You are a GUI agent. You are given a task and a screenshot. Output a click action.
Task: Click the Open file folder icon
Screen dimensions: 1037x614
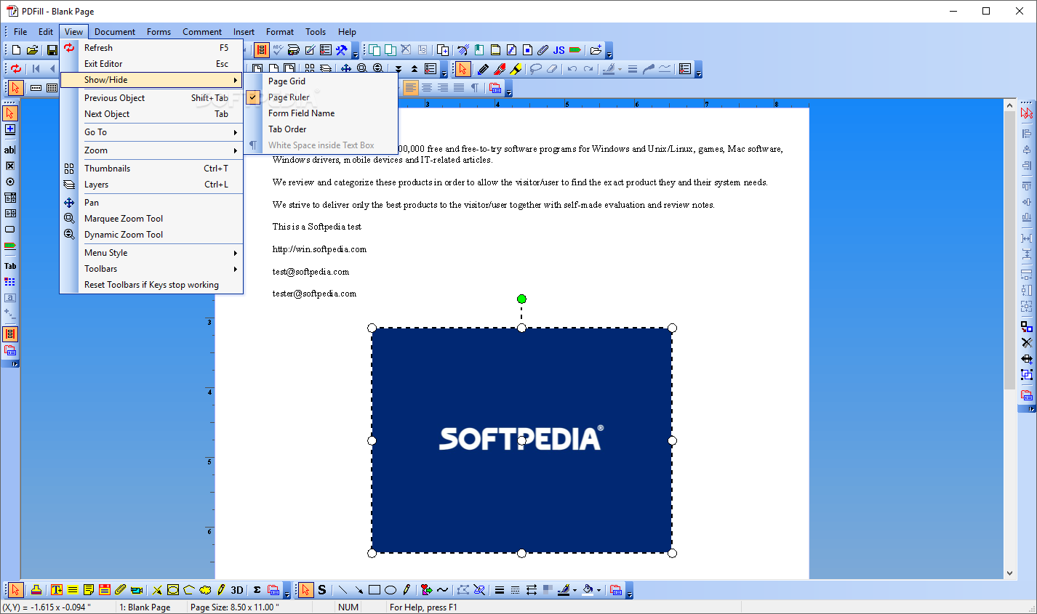[32, 50]
